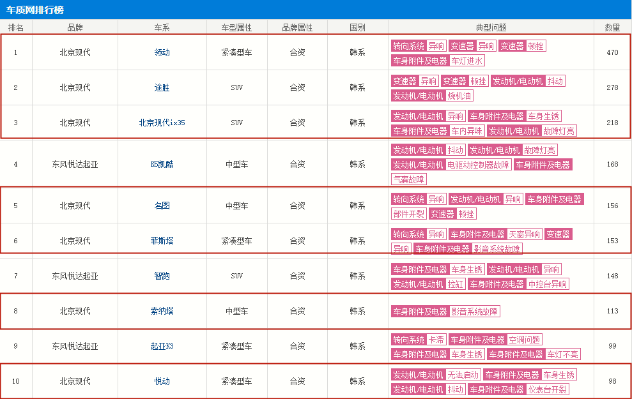Click SUV type in 途胜 row
This screenshot has height=399, width=632.
pos(236,87)
